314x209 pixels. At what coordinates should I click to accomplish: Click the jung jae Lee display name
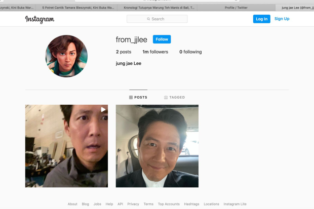pyautogui.click(x=129, y=63)
